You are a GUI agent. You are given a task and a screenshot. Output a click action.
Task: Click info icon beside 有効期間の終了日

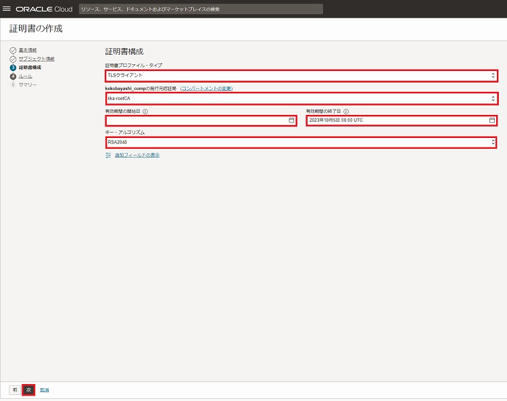pyautogui.click(x=346, y=111)
